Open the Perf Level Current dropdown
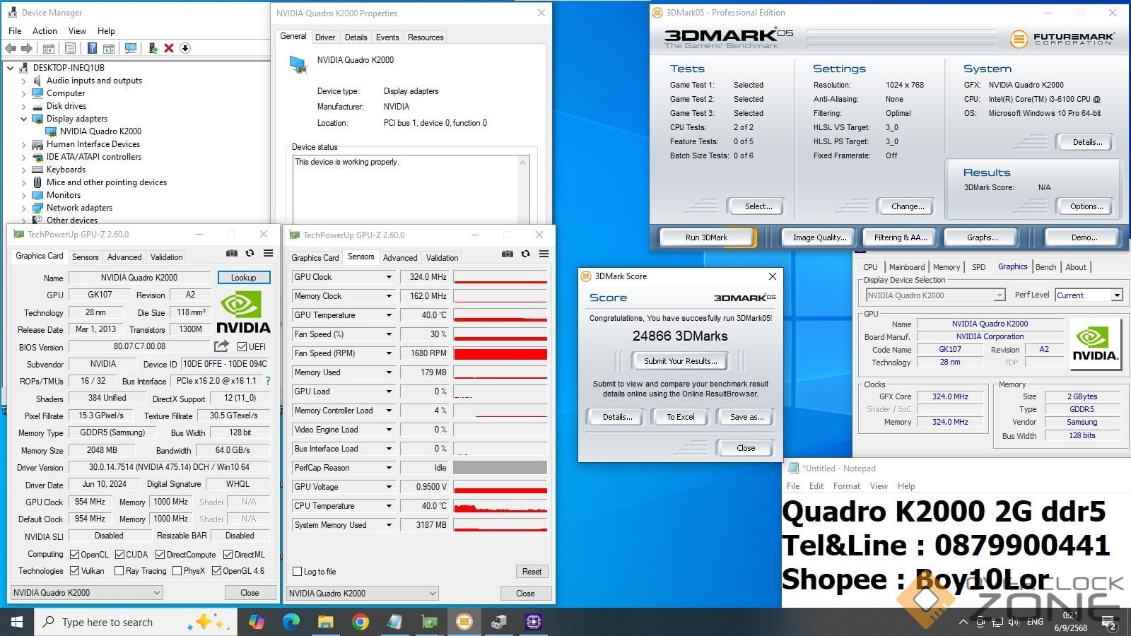The image size is (1131, 636). pyautogui.click(x=1117, y=295)
